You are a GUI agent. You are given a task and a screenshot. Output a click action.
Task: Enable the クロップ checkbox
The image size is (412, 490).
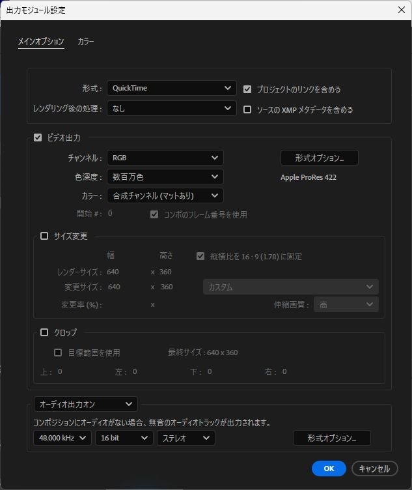(x=44, y=332)
